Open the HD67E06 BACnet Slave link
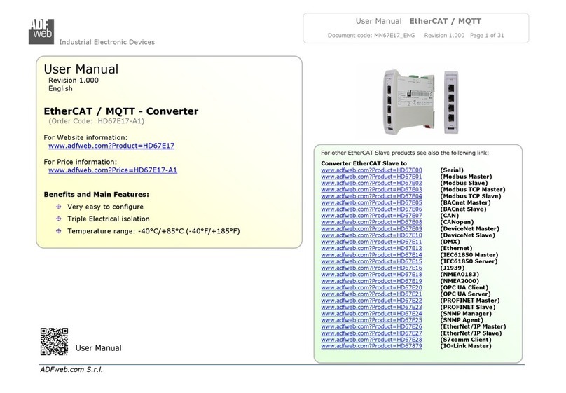This screenshot has height=393, width=566. click(371, 209)
